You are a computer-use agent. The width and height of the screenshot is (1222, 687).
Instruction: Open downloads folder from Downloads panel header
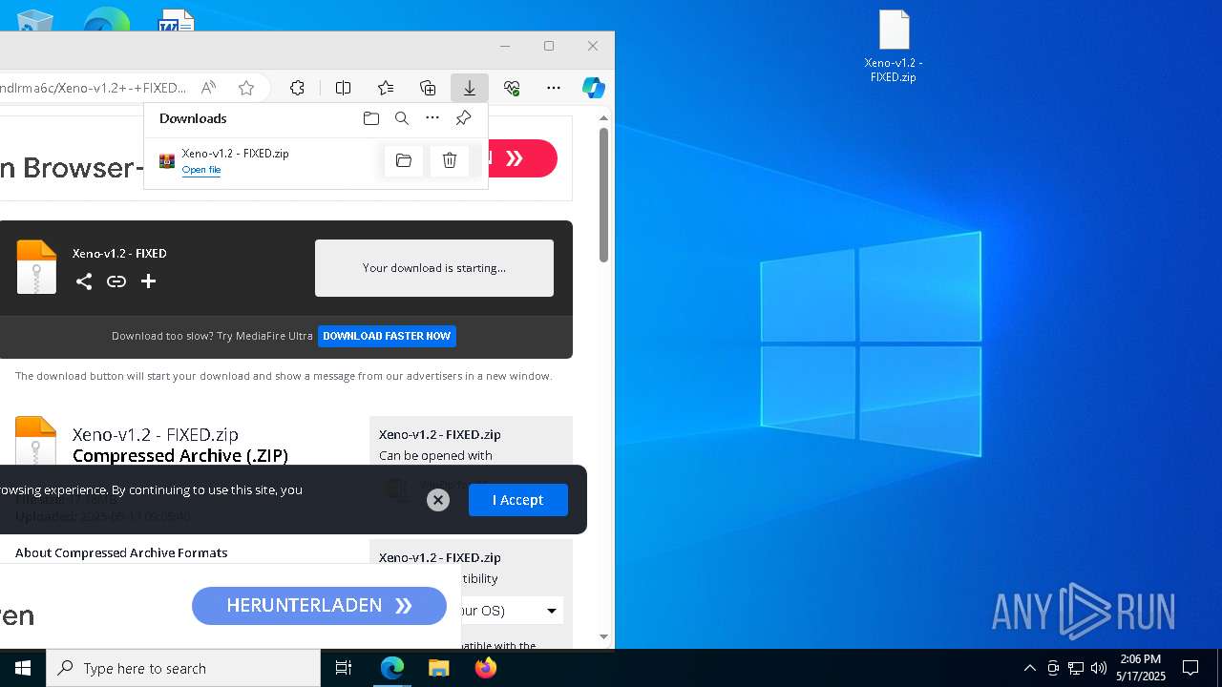coord(371,118)
